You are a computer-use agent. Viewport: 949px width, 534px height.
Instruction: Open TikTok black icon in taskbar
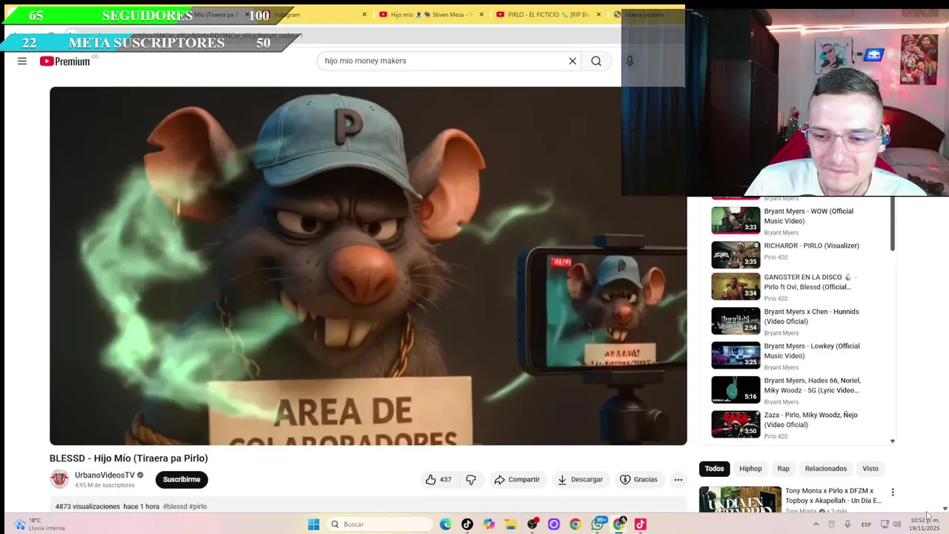pos(467,524)
